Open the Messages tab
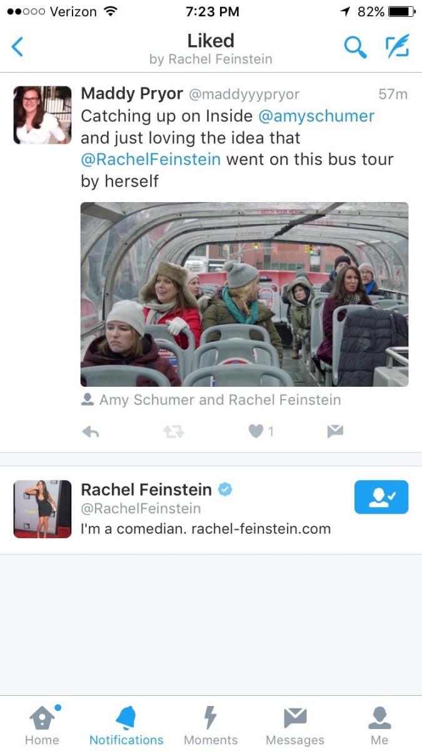The width and height of the screenshot is (422, 751). pyautogui.click(x=295, y=726)
